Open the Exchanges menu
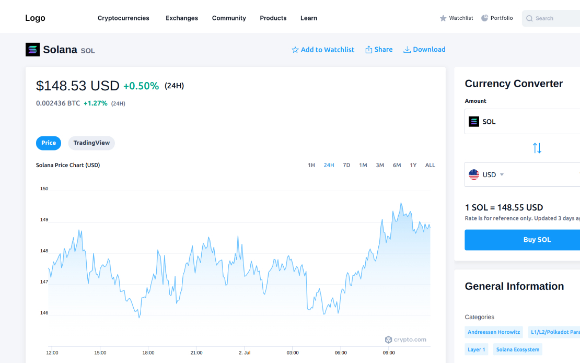The width and height of the screenshot is (580, 363). pyautogui.click(x=182, y=18)
